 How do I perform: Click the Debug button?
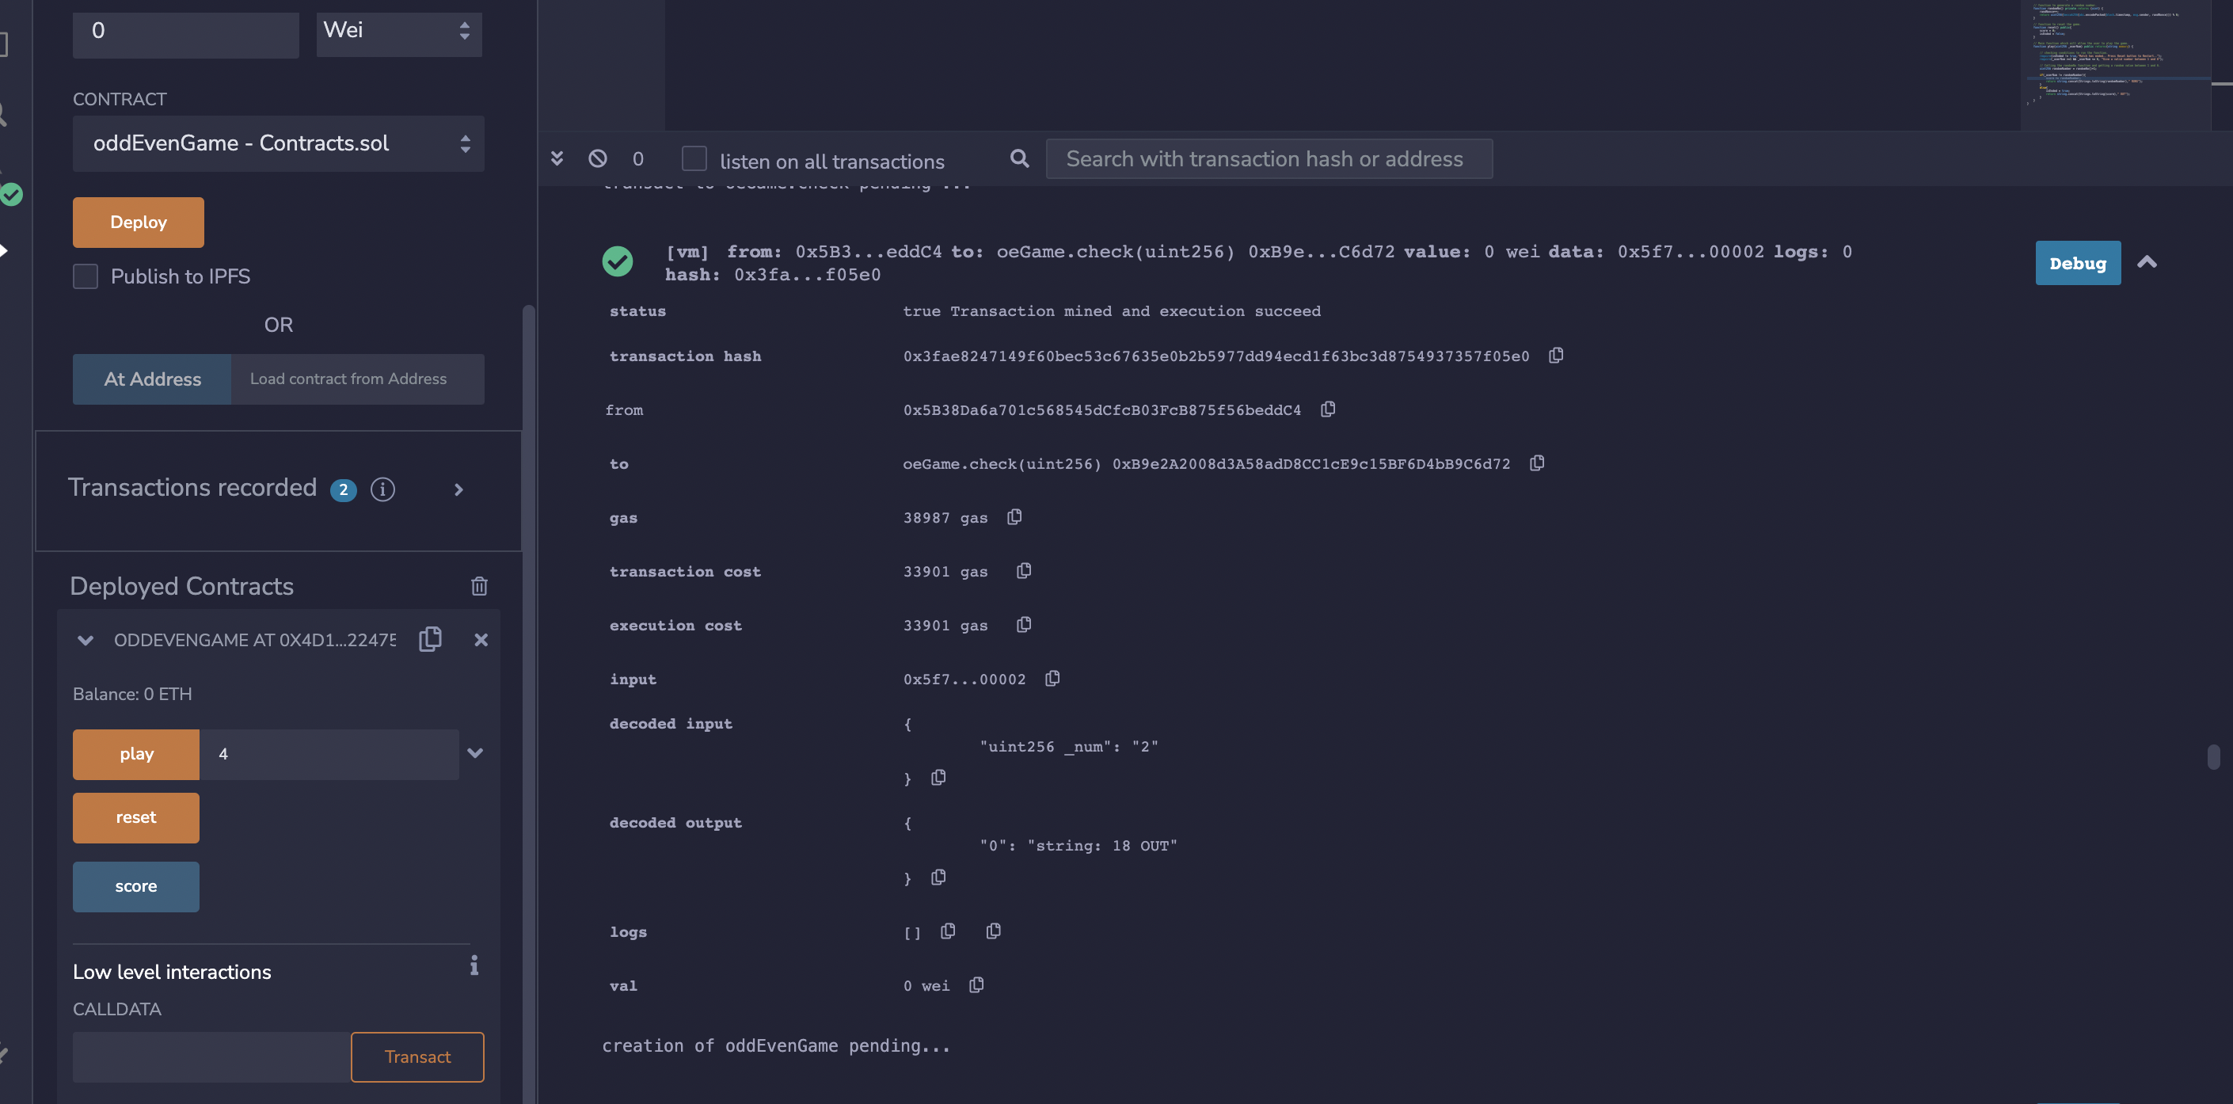pyautogui.click(x=2077, y=263)
